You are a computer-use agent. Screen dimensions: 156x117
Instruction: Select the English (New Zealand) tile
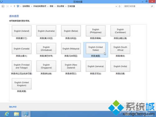pos(71,66)
